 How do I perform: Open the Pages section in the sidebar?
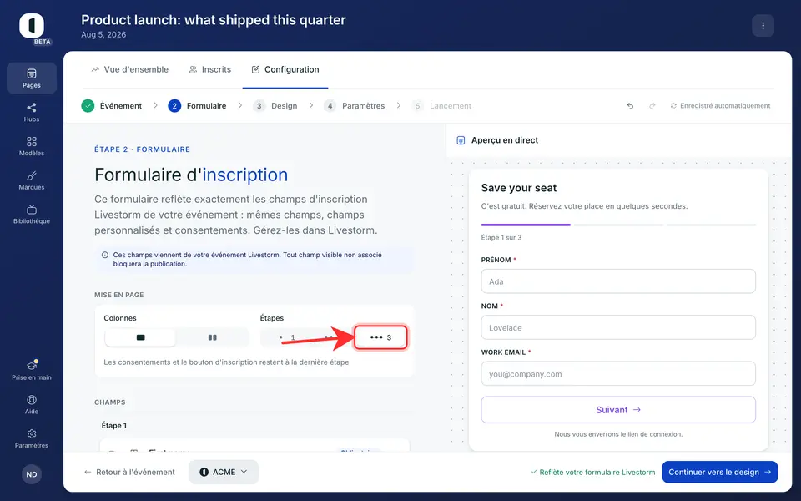(32, 78)
